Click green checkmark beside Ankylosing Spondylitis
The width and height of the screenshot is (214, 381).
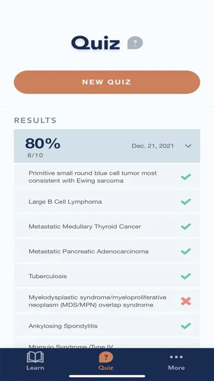186,326
